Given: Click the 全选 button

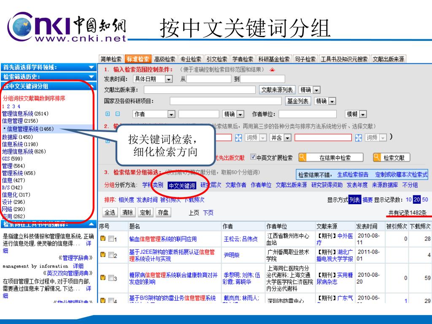Looking at the screenshot, I should 110,213.
